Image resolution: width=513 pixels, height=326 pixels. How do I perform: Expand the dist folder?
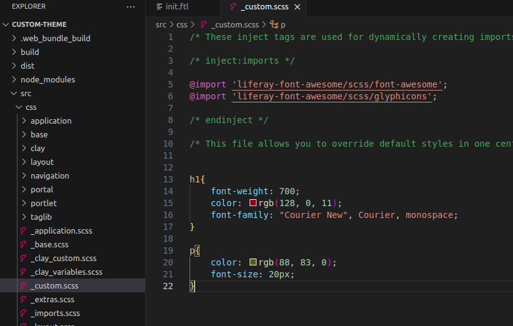[x=14, y=66]
